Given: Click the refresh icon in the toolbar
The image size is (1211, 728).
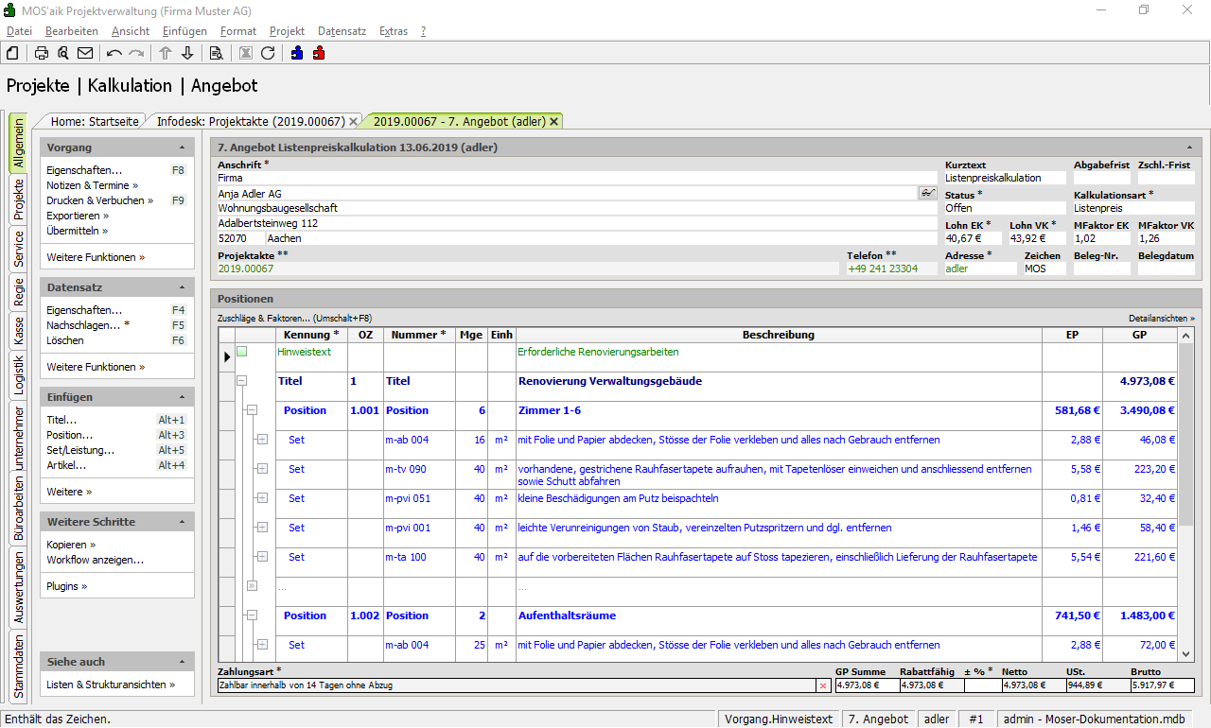Looking at the screenshot, I should tap(268, 53).
